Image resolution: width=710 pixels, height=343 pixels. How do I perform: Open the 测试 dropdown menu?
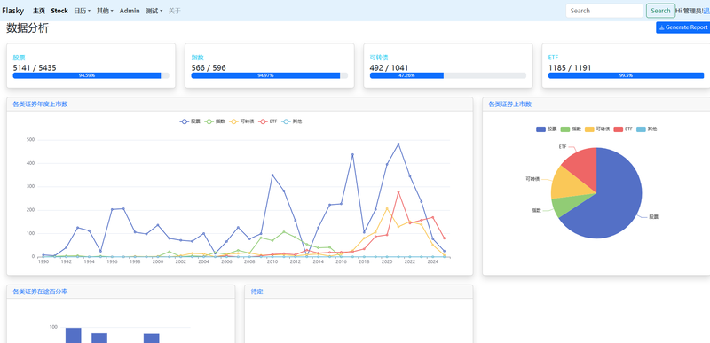coord(154,11)
